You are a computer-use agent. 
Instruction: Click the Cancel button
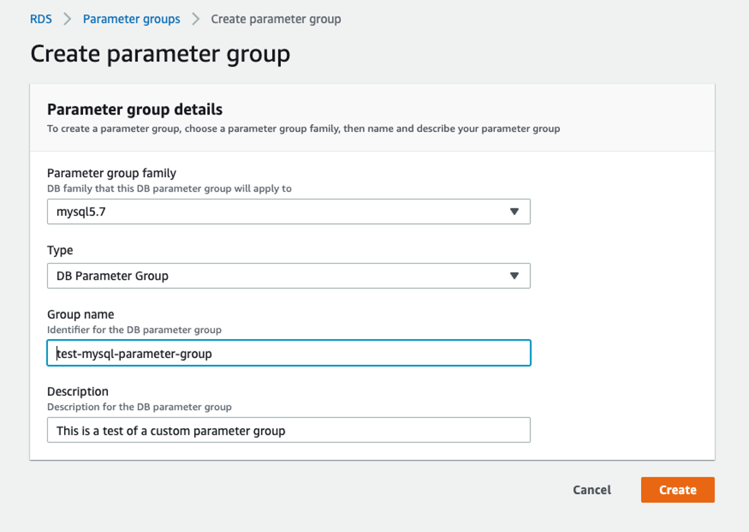(x=592, y=490)
